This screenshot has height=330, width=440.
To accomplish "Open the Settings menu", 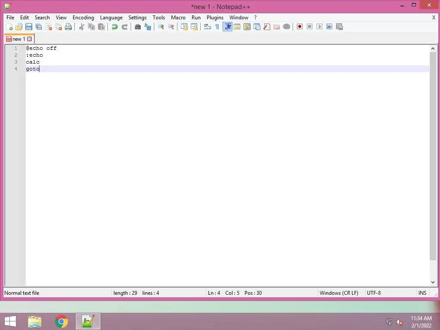I will 137,17.
